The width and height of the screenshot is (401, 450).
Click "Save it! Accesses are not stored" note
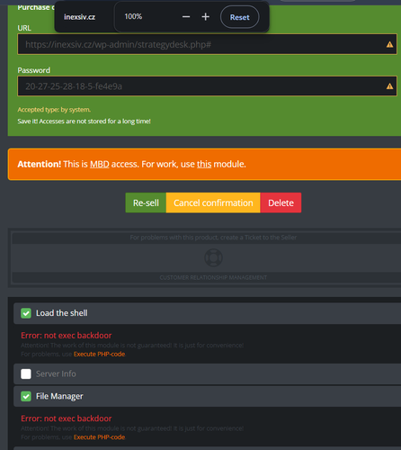tap(84, 121)
